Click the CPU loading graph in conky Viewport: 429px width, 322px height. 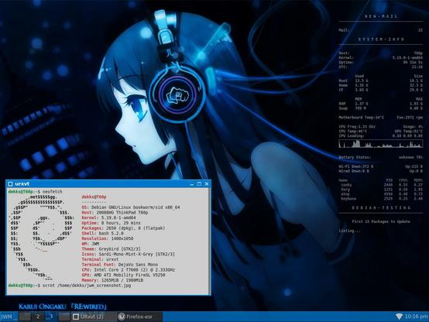[381, 144]
